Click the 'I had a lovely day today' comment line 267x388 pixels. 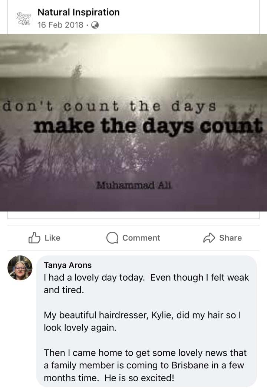tap(94, 277)
